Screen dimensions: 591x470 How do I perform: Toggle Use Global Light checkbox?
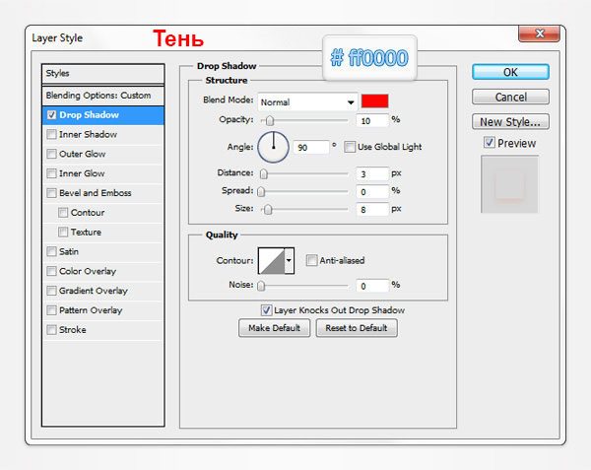point(350,147)
